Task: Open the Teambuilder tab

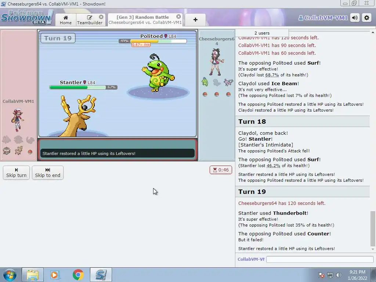Action: [x=90, y=20]
